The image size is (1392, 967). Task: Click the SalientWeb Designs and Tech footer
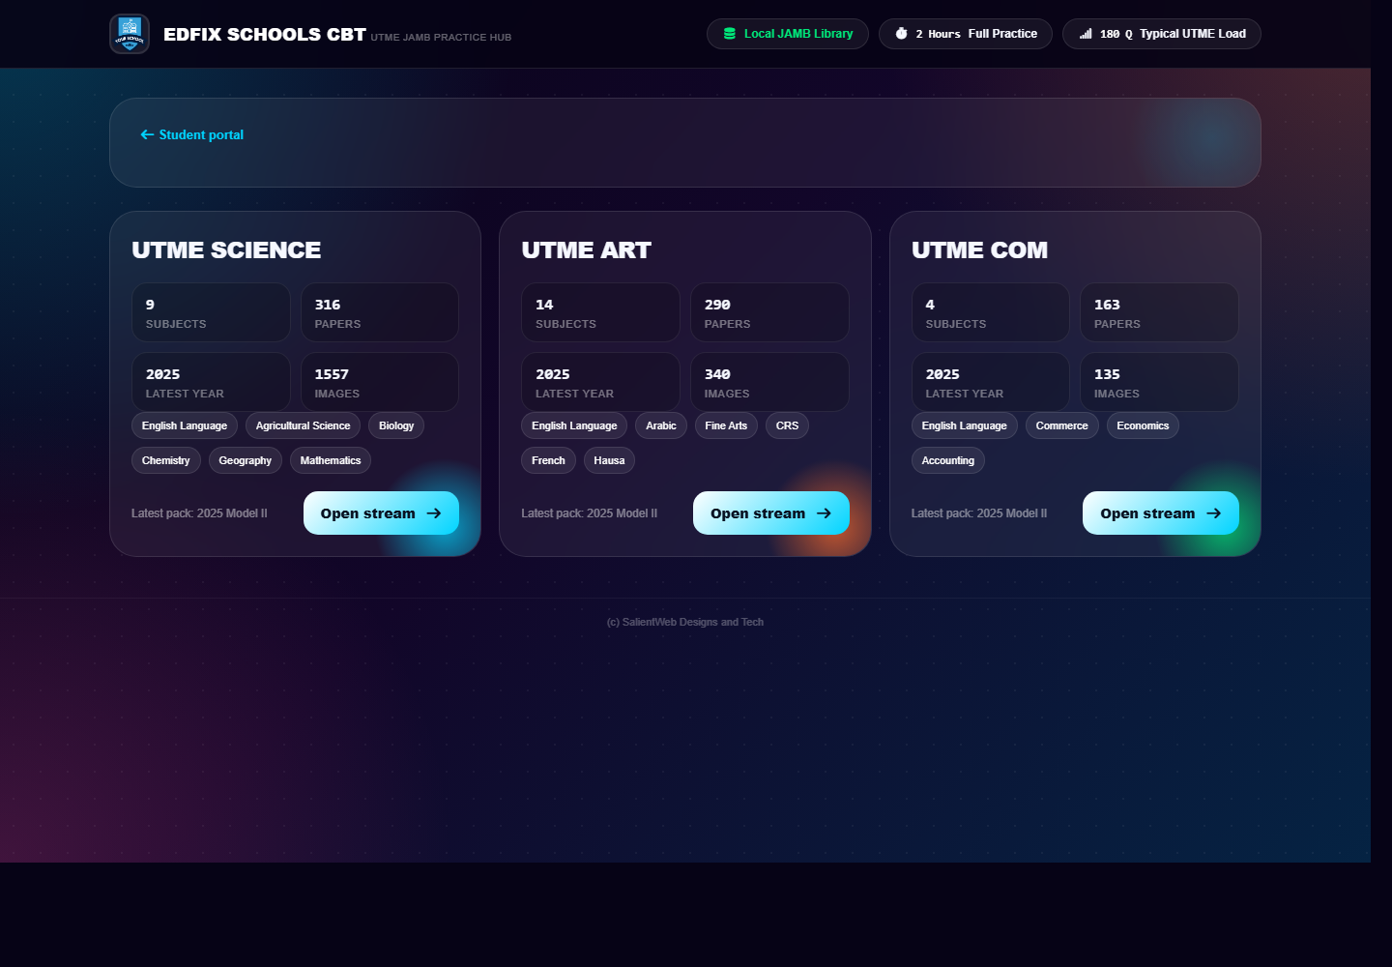pos(685,622)
